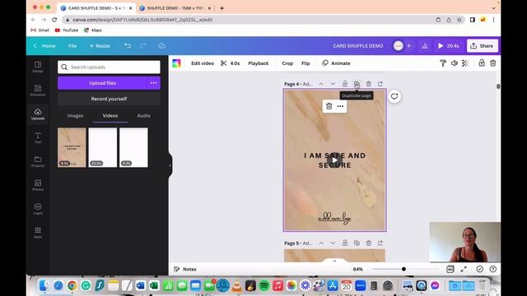
Task: Move Page 4 down with chevron
Action: click(333, 84)
